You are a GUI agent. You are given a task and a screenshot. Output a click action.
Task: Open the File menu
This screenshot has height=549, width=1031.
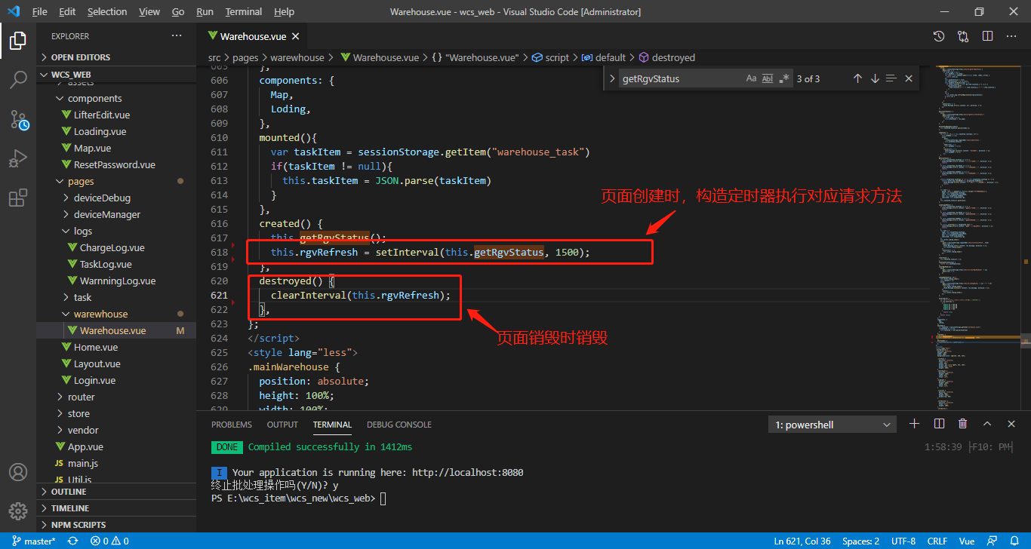(x=40, y=12)
